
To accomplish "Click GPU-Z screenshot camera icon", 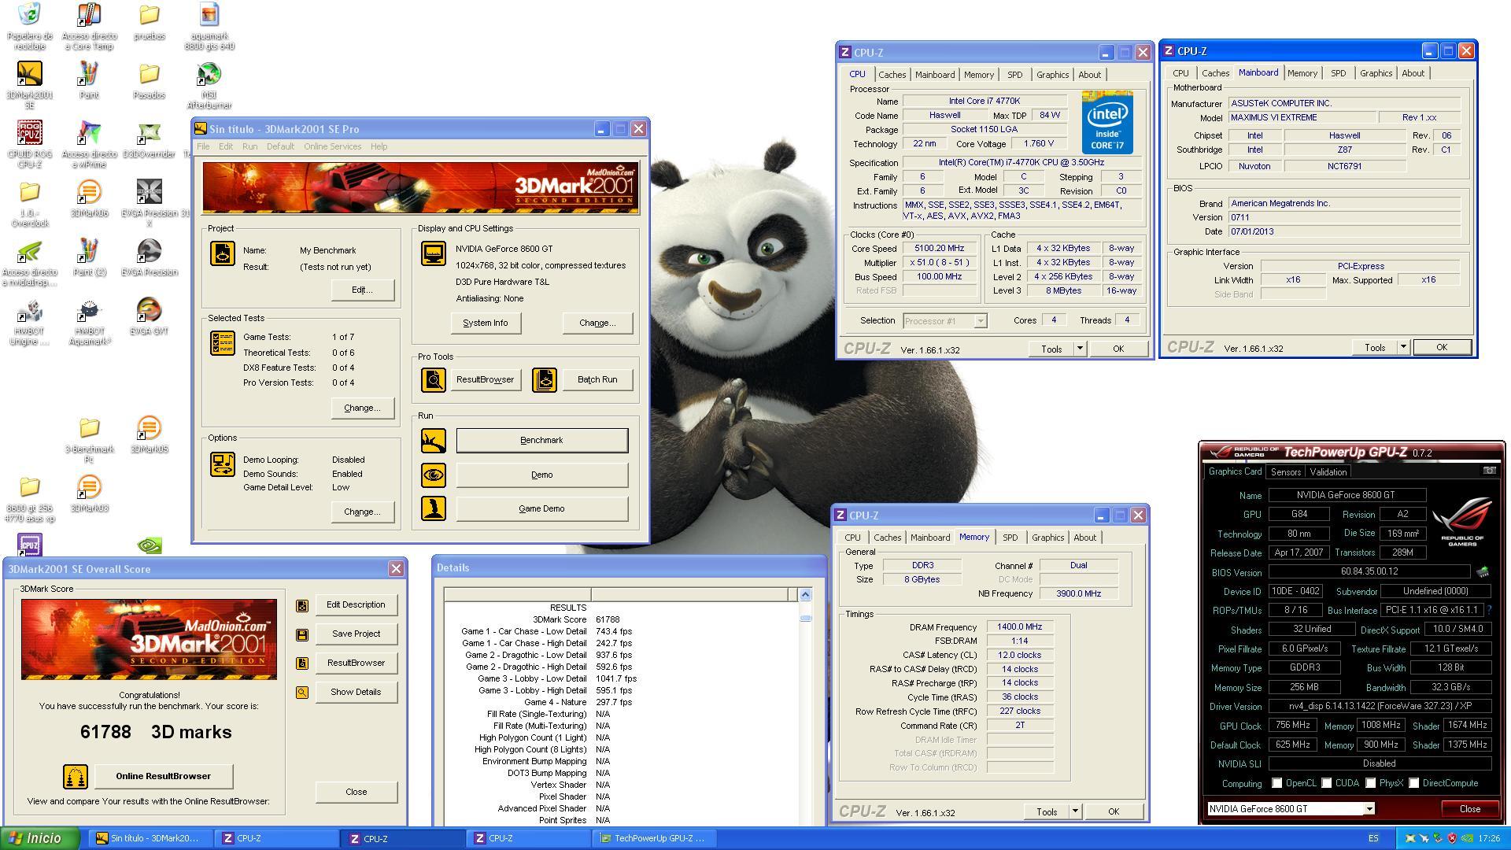I will (x=1489, y=471).
